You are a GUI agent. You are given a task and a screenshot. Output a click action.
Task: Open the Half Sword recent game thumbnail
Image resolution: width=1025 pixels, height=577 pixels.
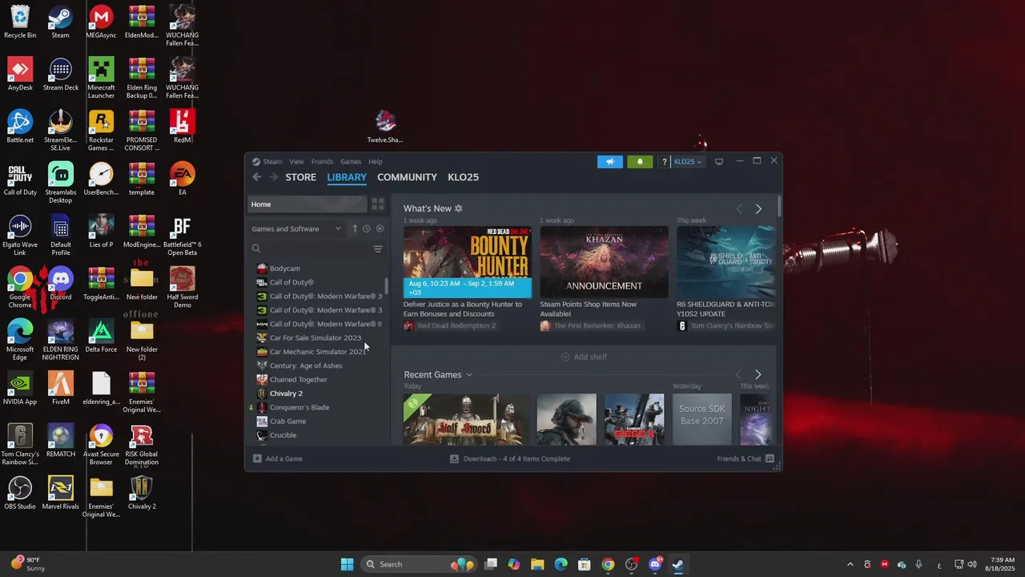click(x=466, y=419)
